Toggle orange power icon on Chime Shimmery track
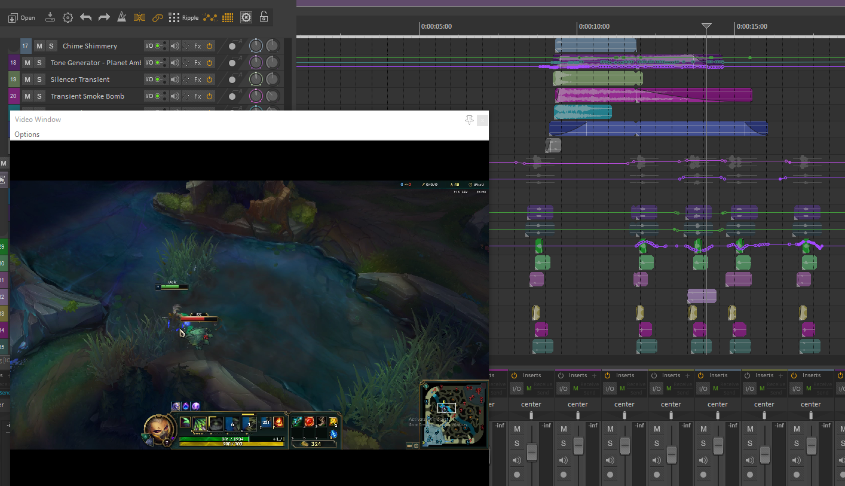Image resolution: width=845 pixels, height=486 pixels. [210, 46]
